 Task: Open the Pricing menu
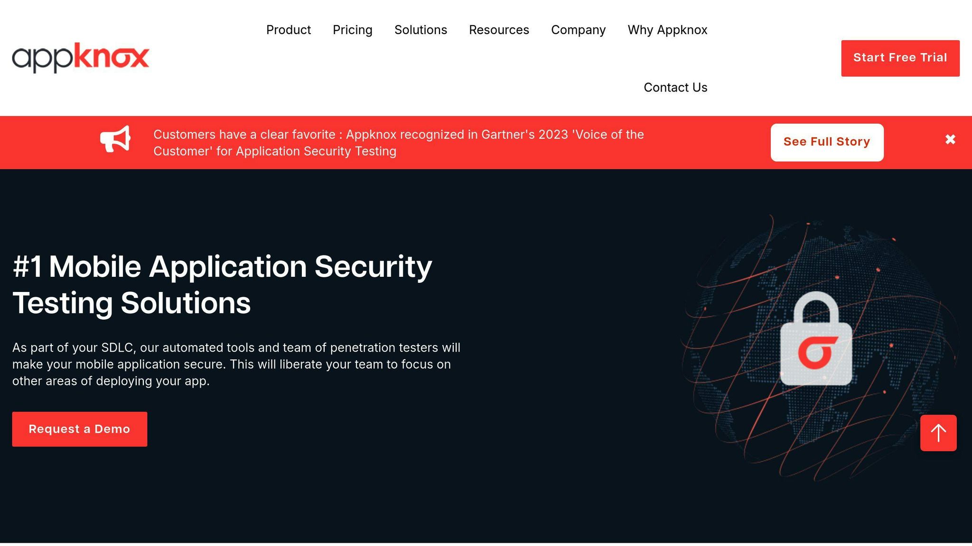353,29
